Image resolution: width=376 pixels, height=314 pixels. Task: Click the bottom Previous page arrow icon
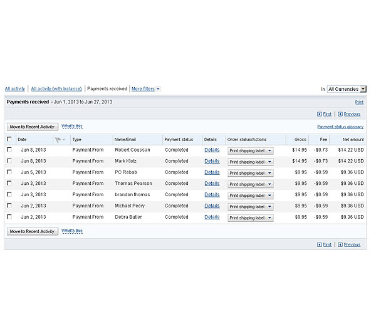340,244
